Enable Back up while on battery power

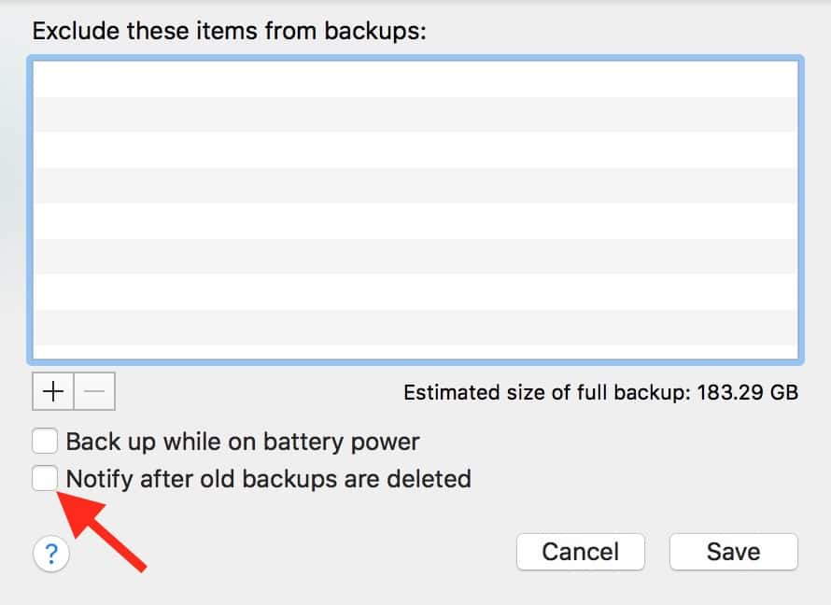45,441
